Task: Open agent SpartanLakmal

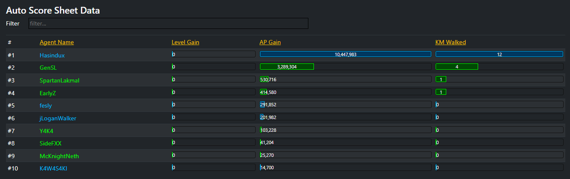Action: tap(59, 80)
